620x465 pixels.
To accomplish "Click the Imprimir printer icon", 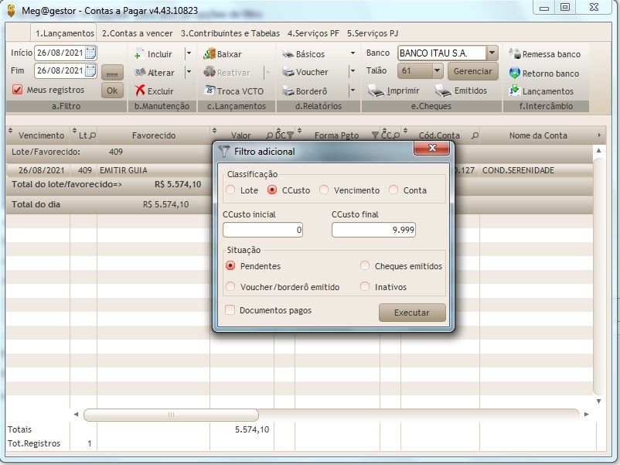I will pyautogui.click(x=375, y=91).
